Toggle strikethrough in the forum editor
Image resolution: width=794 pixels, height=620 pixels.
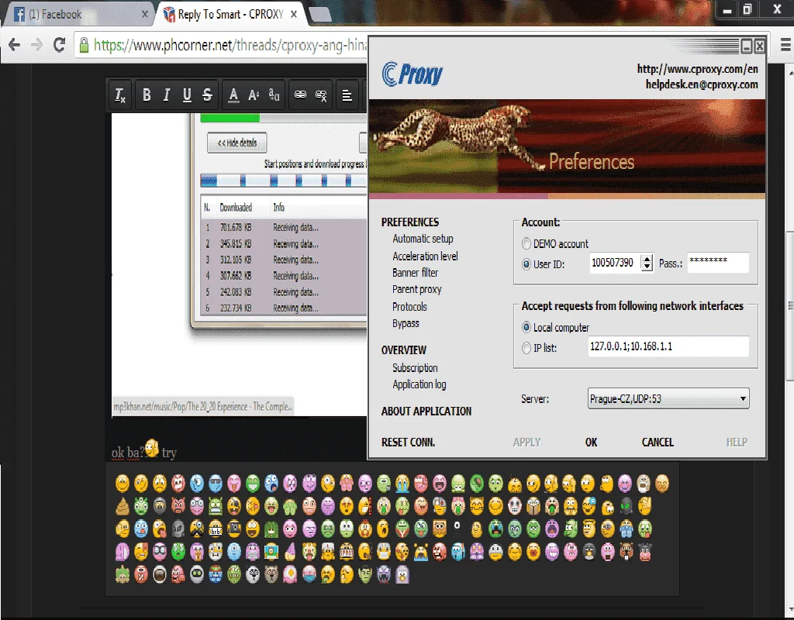(207, 95)
